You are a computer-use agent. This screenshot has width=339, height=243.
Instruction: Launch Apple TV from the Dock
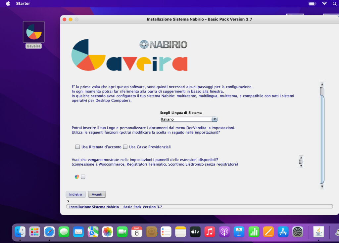(195, 232)
